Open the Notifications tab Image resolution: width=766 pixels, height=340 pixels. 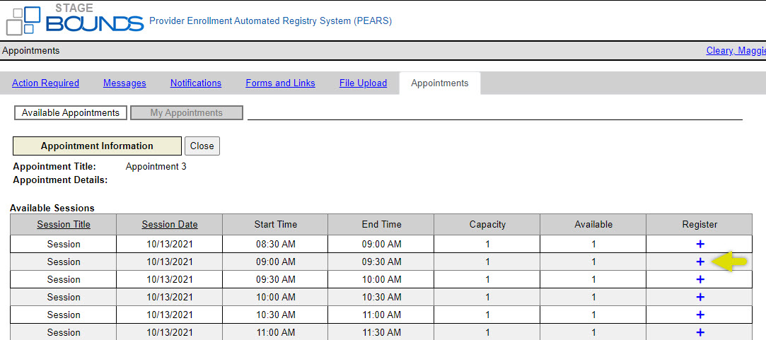click(x=196, y=83)
